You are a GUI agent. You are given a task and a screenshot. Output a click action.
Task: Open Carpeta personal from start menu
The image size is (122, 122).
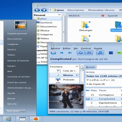tap(17, 34)
